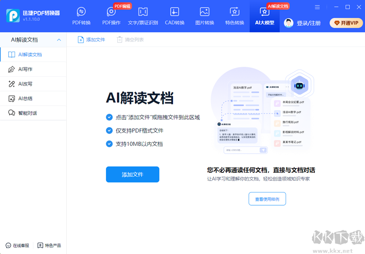Open 特色产品 at the bottom
The height and width of the screenshot is (254, 365).
[x=49, y=245]
